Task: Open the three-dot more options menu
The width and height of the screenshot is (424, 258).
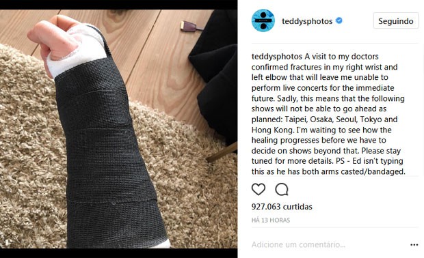Action: tap(414, 245)
